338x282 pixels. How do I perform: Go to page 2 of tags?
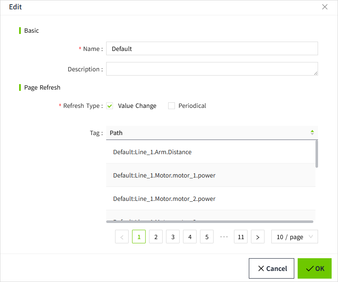pyautogui.click(x=156, y=237)
